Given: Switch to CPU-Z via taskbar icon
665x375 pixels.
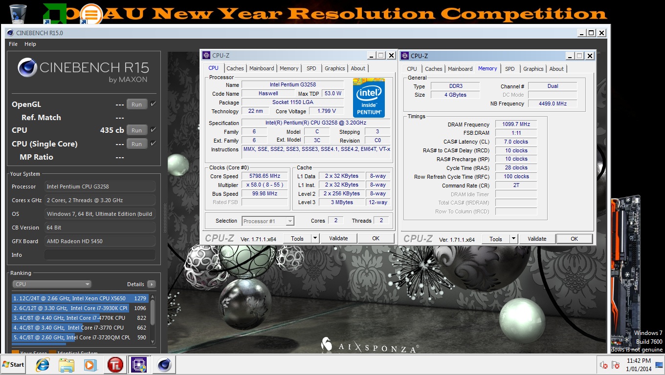Looking at the screenshot, I should tap(138, 365).
